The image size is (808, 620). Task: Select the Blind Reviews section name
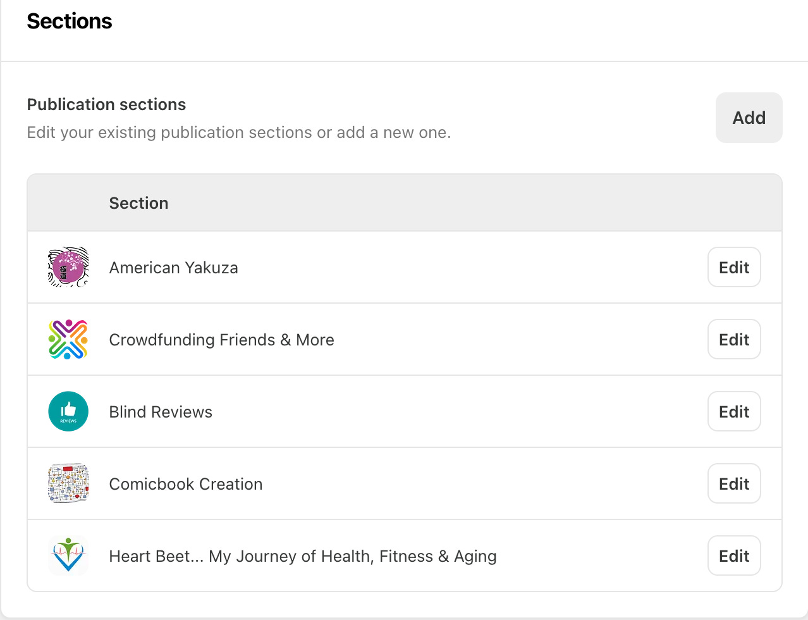161,412
